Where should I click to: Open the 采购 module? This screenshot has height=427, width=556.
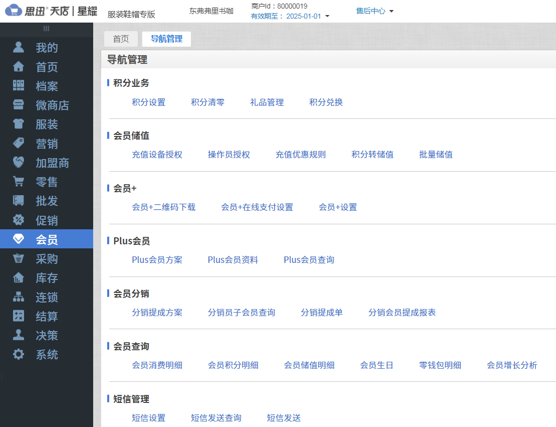click(46, 258)
